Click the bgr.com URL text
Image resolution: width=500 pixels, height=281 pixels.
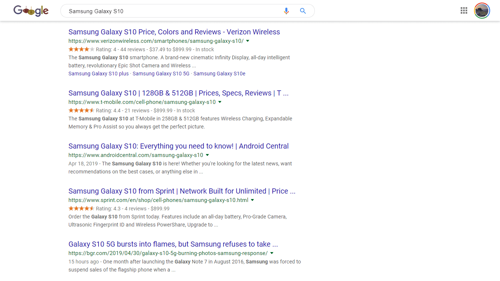point(168,253)
